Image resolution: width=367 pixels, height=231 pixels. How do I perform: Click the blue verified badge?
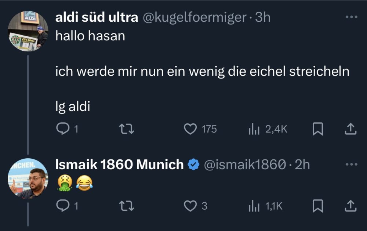pos(193,165)
